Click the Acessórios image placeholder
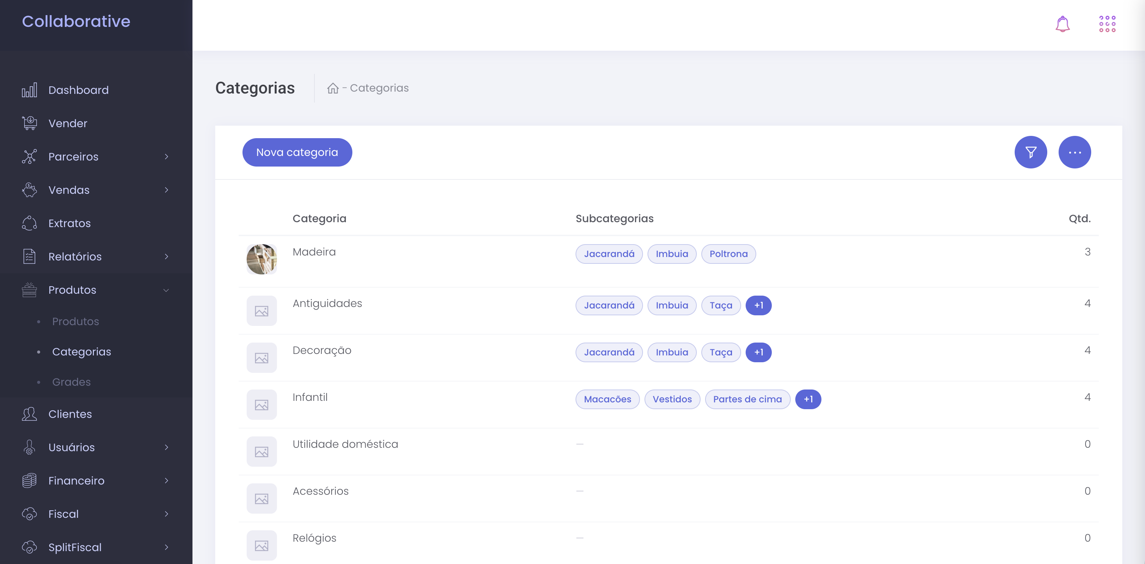 pos(262,499)
